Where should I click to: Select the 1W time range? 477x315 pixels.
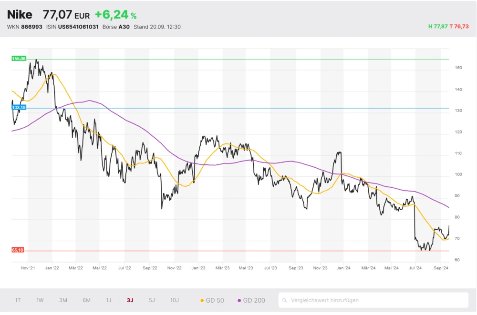(x=40, y=300)
